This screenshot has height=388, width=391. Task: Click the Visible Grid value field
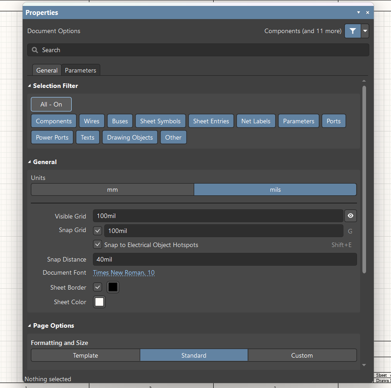point(218,216)
